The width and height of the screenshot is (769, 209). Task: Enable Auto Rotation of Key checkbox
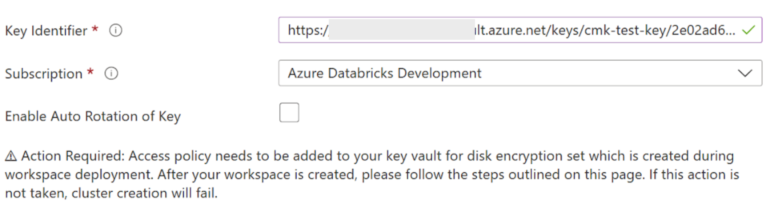[x=289, y=113]
